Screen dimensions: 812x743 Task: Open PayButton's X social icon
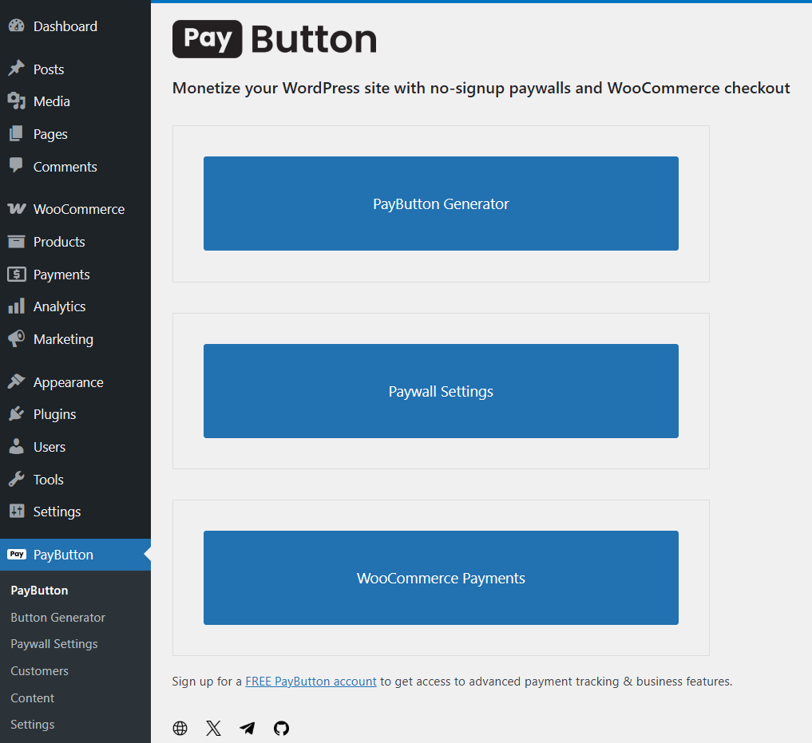[x=213, y=728]
